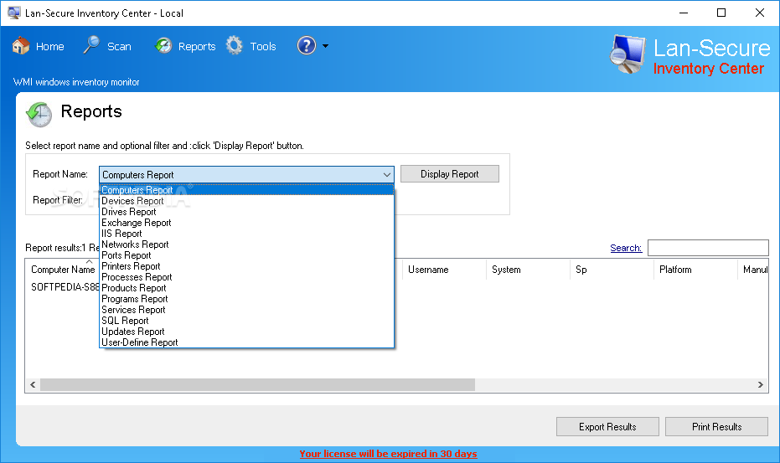Click the Home house icon
Image resolution: width=780 pixels, height=463 pixels.
pyautogui.click(x=21, y=46)
